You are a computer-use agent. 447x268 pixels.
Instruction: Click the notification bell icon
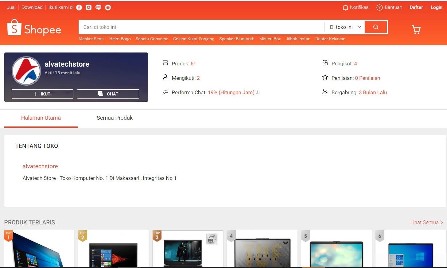345,7
